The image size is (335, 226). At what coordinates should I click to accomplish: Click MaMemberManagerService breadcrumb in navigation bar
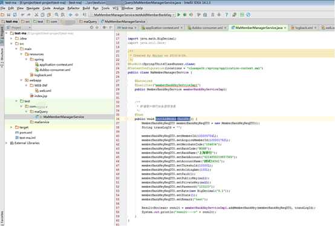point(123,22)
